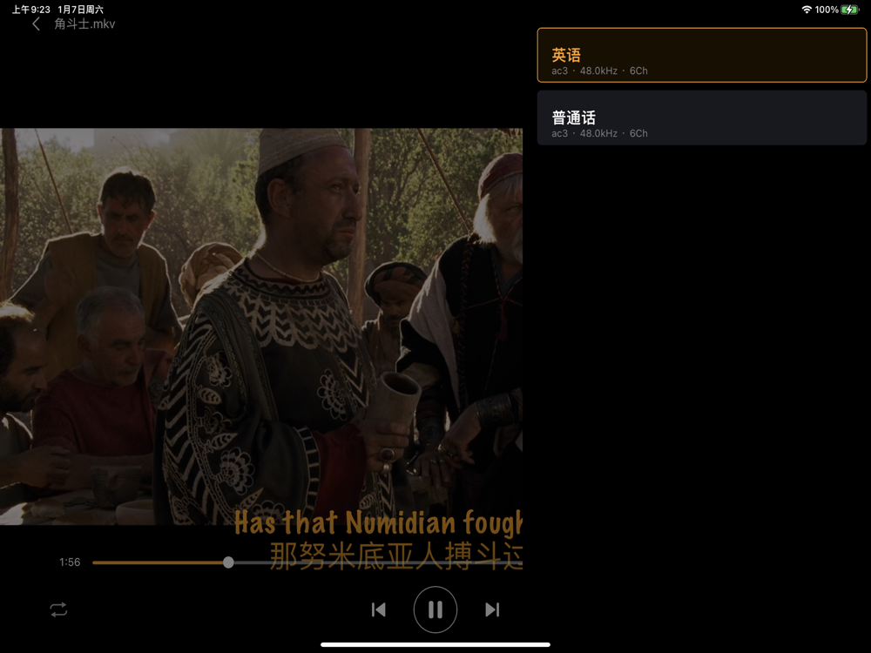Tap the English subtitle text line
Viewport: 871px width, 653px height.
pyautogui.click(x=378, y=522)
